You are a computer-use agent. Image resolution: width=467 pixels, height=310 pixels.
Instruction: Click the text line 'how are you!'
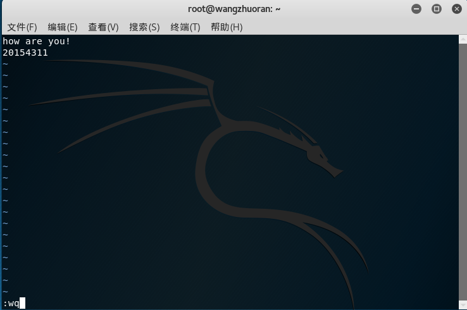(x=36, y=41)
